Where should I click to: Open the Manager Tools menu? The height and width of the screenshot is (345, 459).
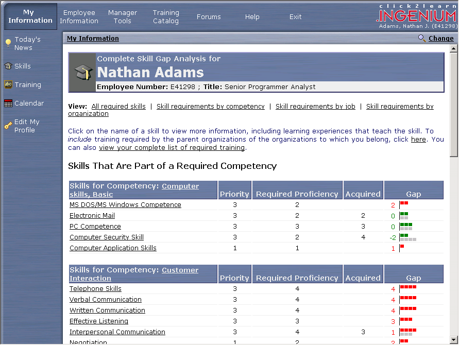[x=123, y=16]
